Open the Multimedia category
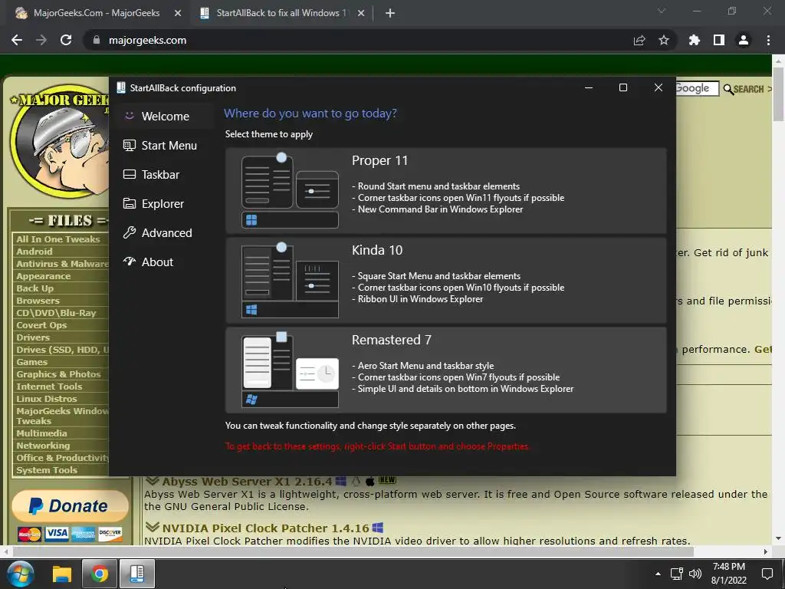 41,433
